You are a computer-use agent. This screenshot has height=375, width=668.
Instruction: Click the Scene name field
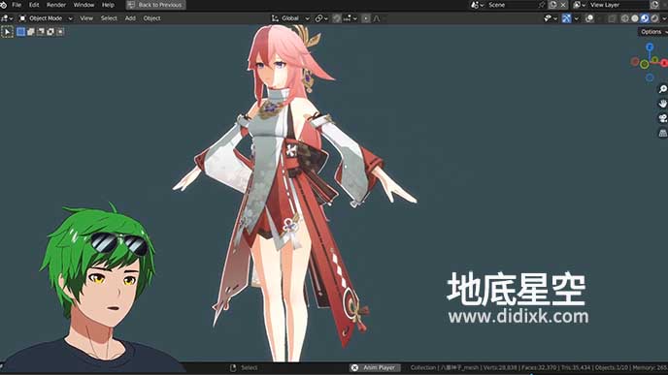click(x=512, y=5)
